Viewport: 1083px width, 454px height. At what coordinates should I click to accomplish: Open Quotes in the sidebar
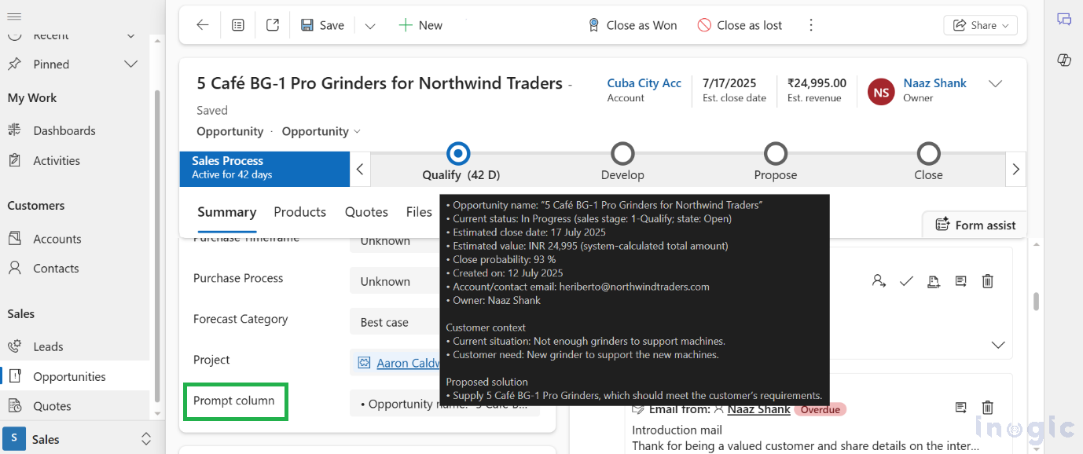pos(52,406)
